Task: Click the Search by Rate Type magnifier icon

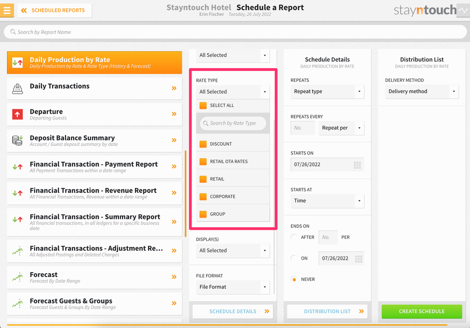Action: 205,123
